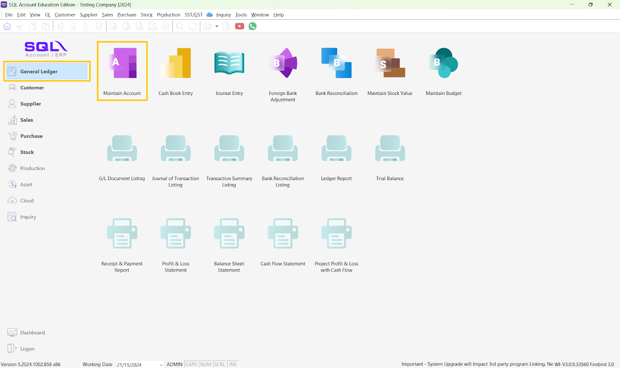The width and height of the screenshot is (620, 368).
Task: Go to first record toolbar arrow
Action: pos(60,26)
